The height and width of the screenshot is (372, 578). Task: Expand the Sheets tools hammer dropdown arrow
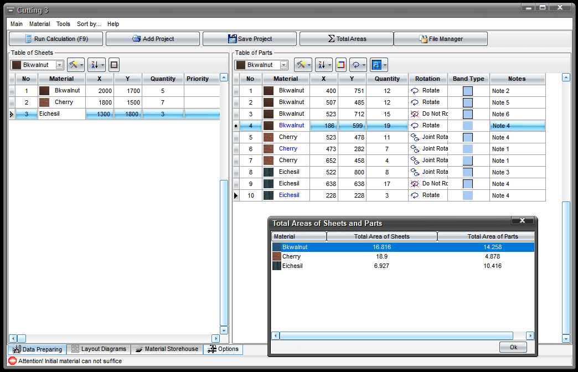point(81,65)
